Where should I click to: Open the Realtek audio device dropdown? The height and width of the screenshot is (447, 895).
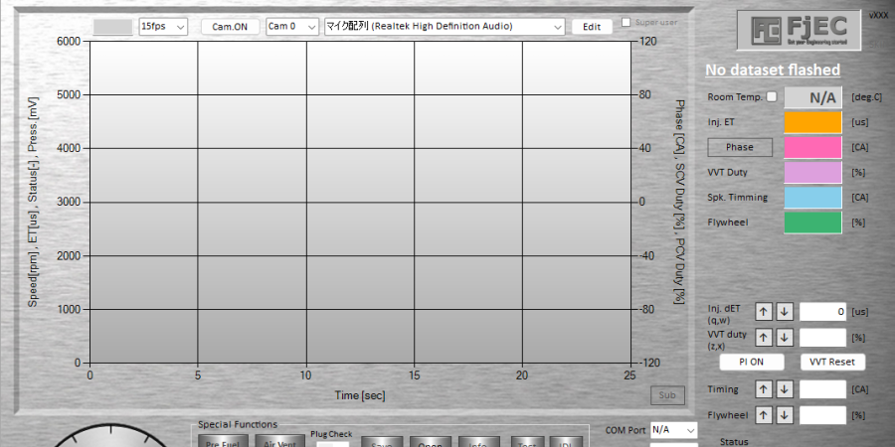[x=446, y=27]
